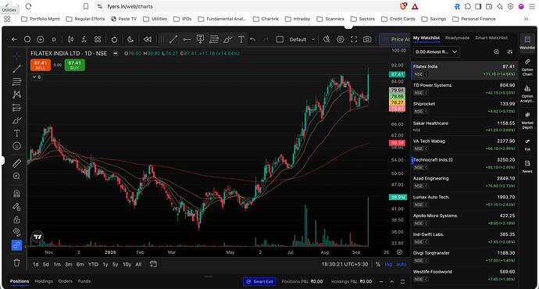Open the Default template dropdown

pos(302,40)
